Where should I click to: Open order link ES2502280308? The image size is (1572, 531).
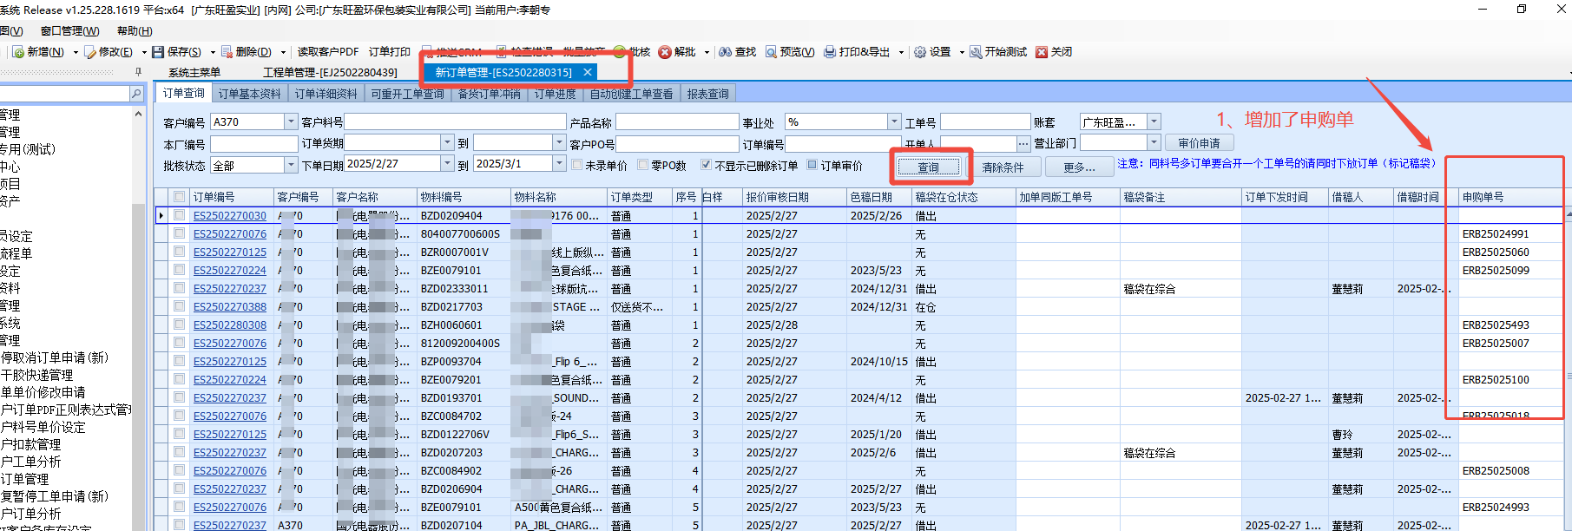click(230, 325)
